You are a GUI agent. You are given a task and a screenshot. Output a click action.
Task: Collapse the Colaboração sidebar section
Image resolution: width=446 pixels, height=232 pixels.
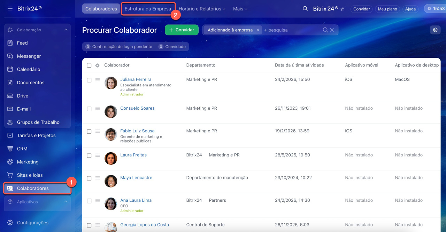pyautogui.click(x=66, y=30)
